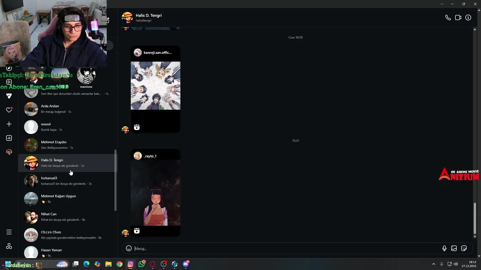This screenshot has width=481, height=270.
Task: Start an audio call with Halis D. Tengri
Action: [448, 18]
